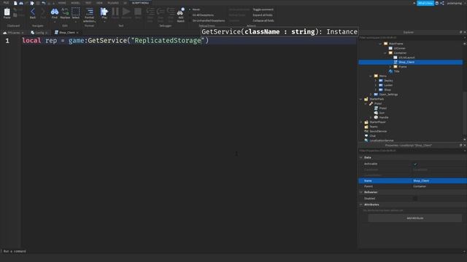Click the Explorer filter input field
The image size is (467, 262).
coord(410,38)
